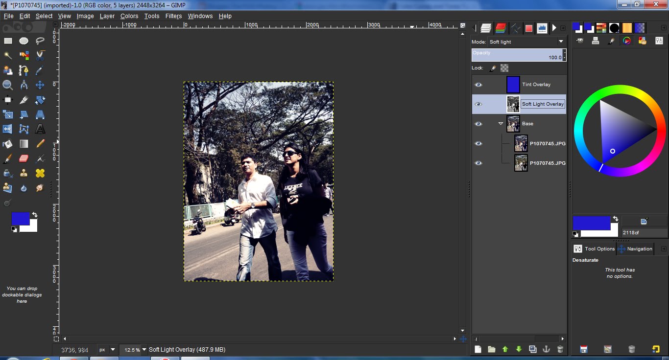Select the Paintbrush tool
Viewport: 669px width, 360px height.
[x=8, y=158]
